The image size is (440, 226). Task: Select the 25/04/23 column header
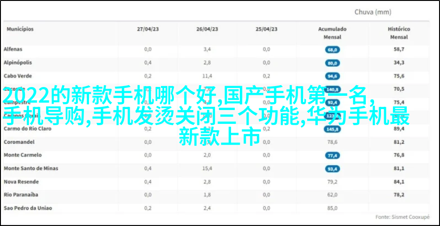point(267,29)
